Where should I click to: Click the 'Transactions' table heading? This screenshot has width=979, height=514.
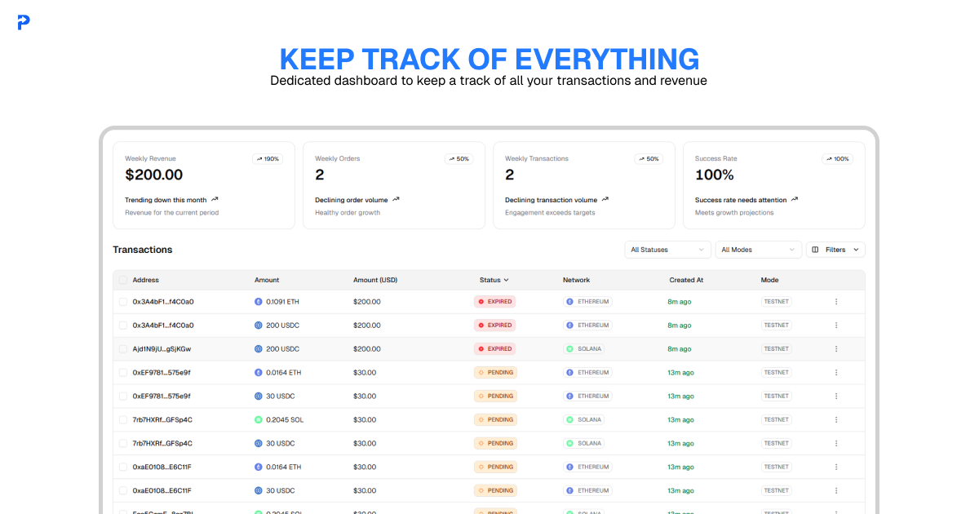143,250
